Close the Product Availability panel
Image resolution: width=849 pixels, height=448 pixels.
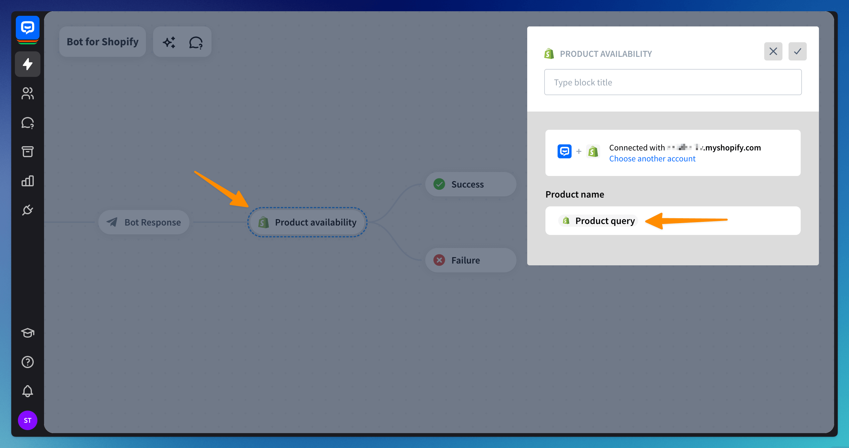(x=773, y=51)
